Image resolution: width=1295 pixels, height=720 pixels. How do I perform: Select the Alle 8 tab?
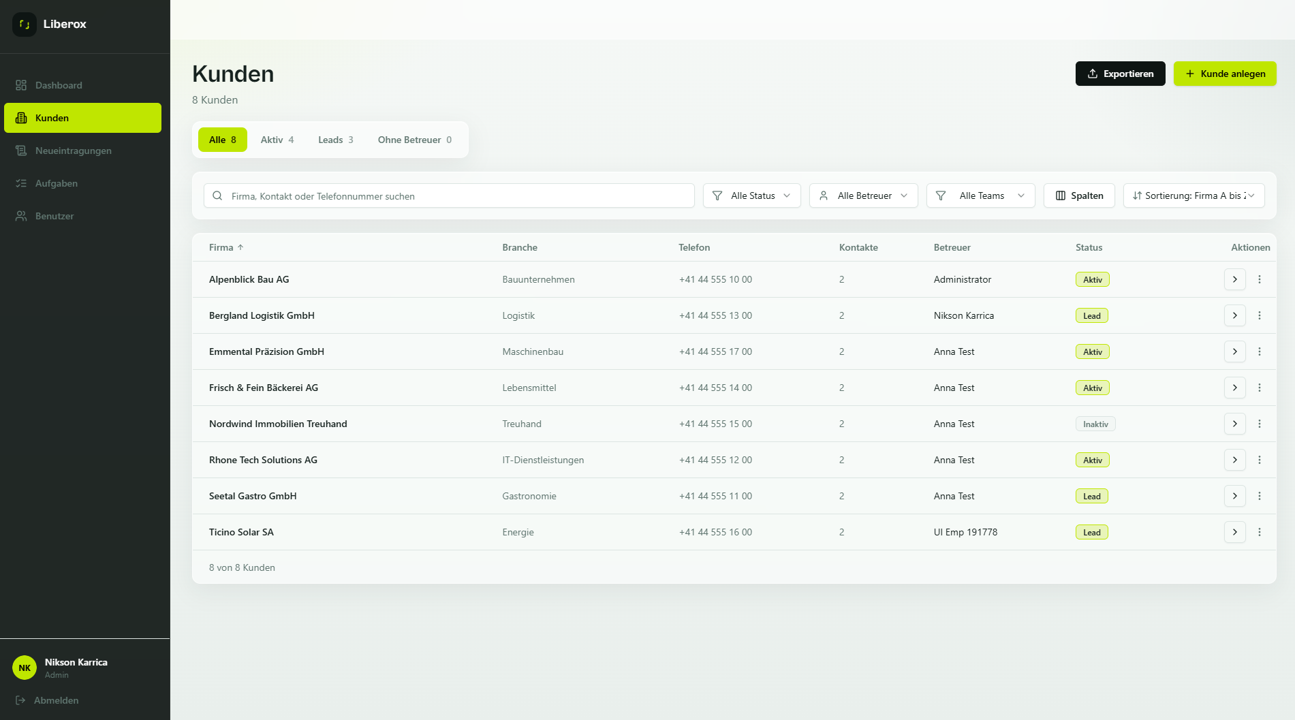point(223,140)
